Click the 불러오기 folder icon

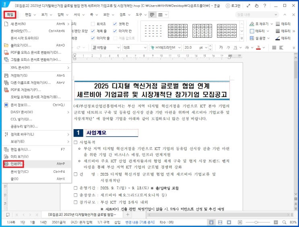point(6,45)
